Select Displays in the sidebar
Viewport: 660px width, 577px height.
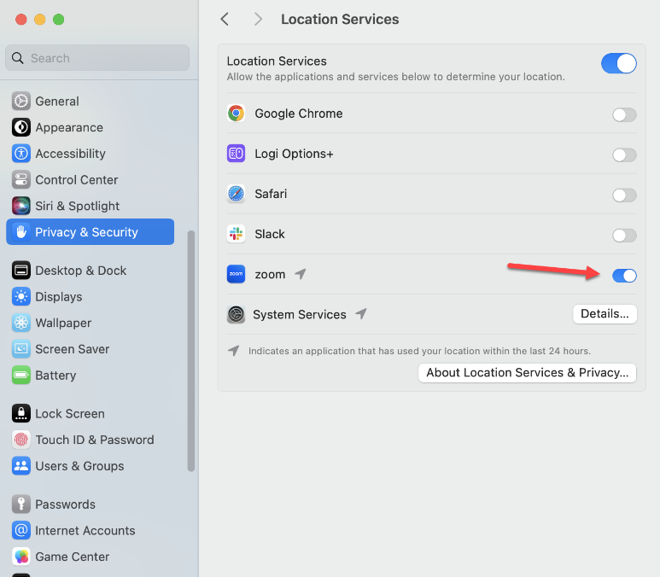pos(59,297)
